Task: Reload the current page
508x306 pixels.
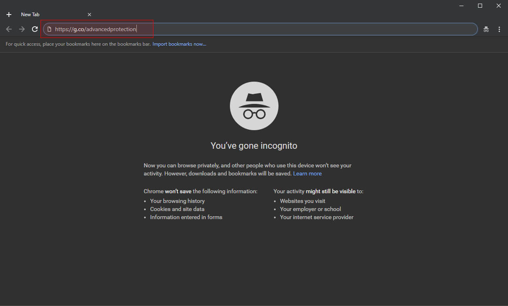Action: click(x=35, y=29)
